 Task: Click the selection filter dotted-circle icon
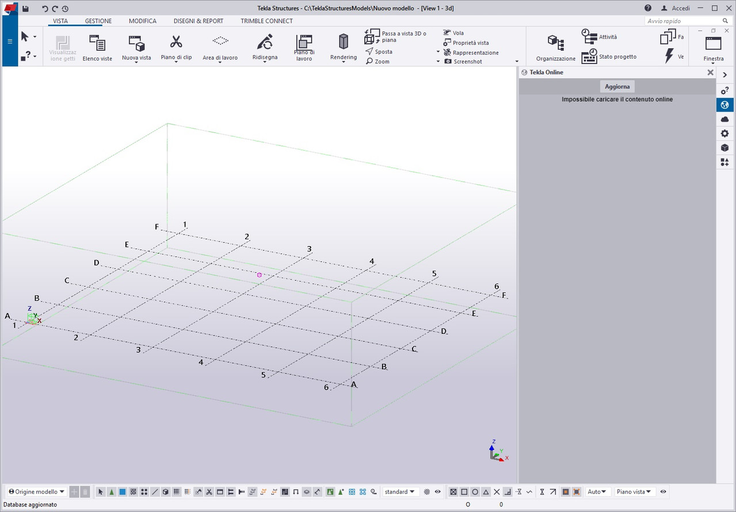[x=427, y=492]
